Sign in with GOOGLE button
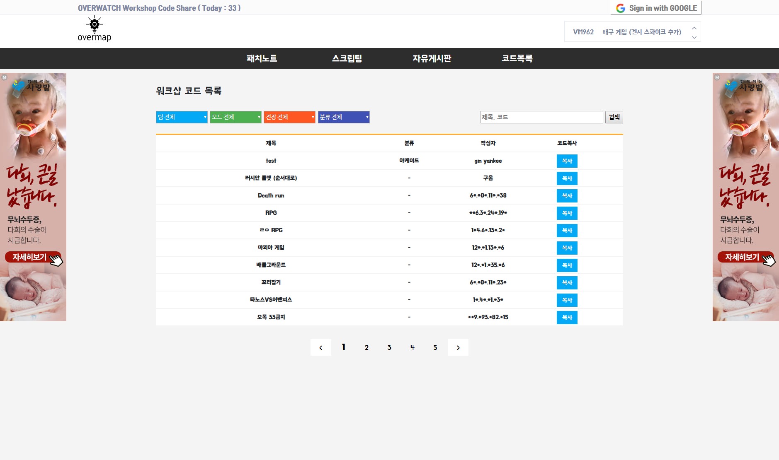779x460 pixels. [x=656, y=8]
